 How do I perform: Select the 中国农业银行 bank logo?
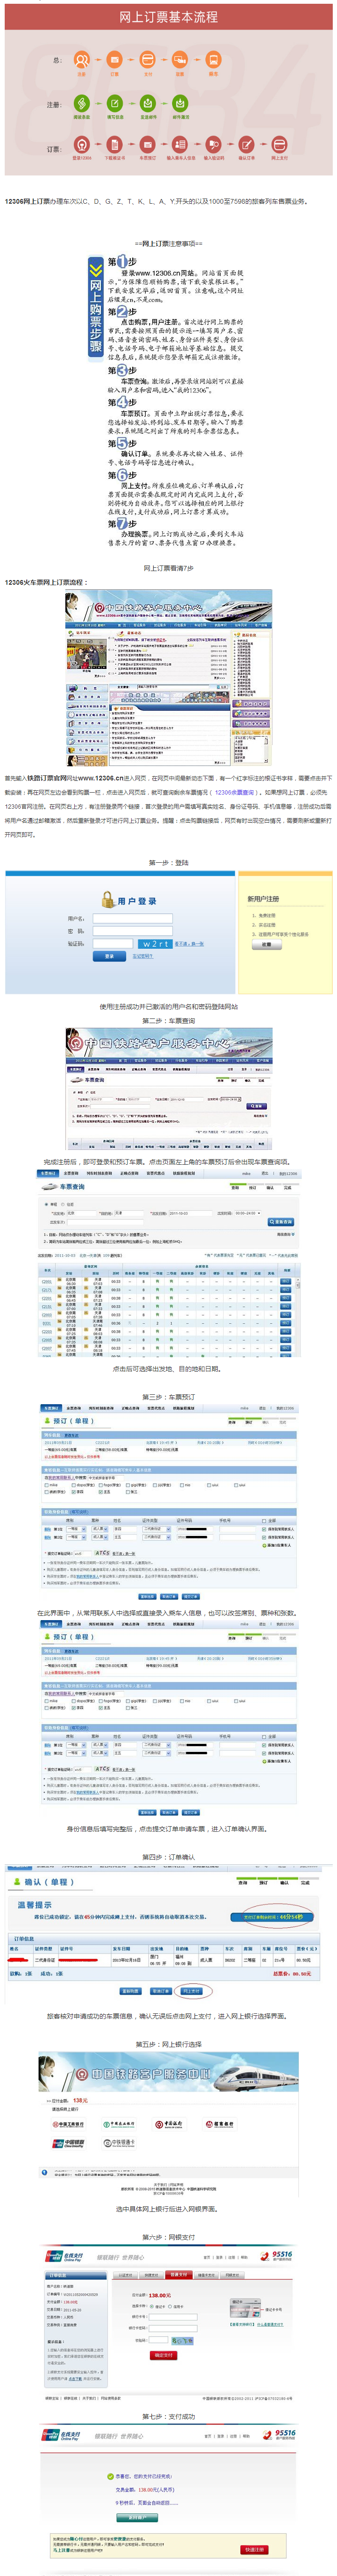point(119,2125)
